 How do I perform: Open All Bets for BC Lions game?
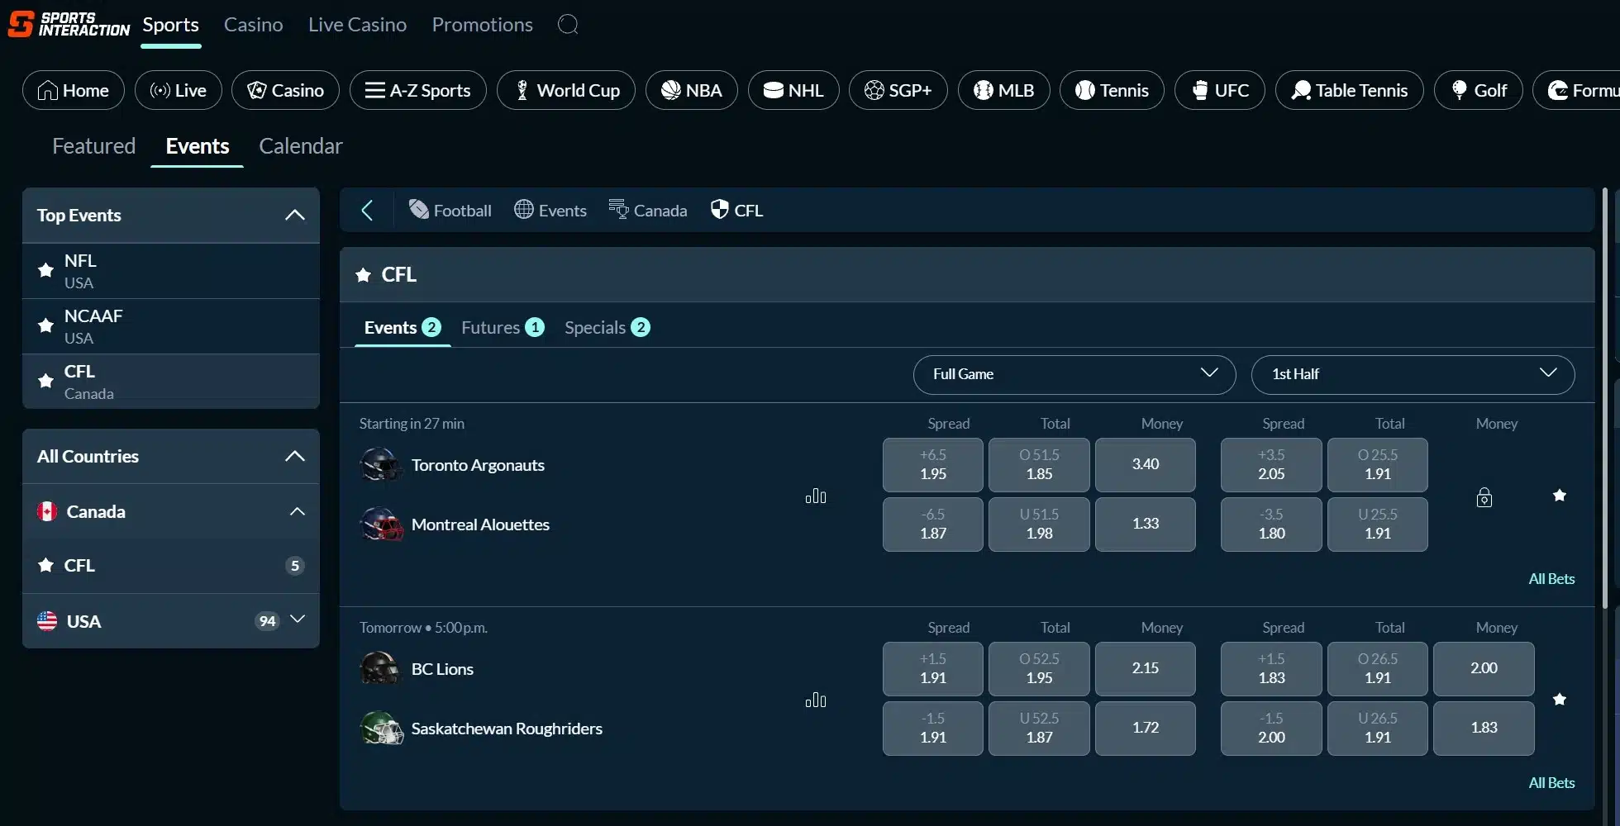coord(1551,783)
